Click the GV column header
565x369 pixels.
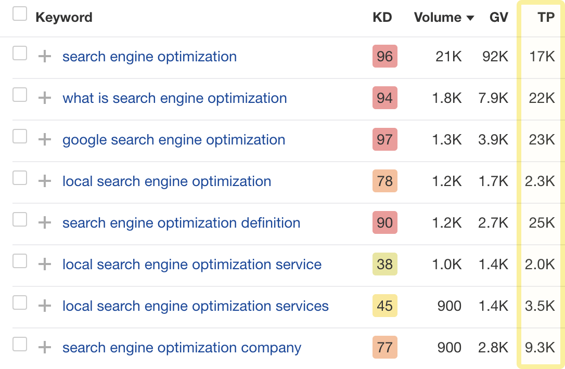pos(499,18)
